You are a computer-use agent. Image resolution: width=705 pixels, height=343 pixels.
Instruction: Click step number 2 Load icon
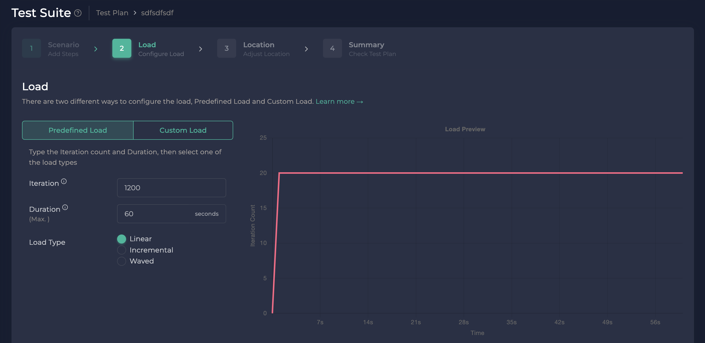coord(122,48)
